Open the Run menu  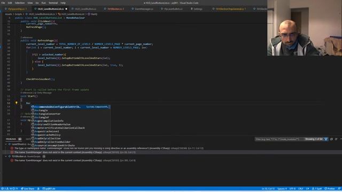point(44,3)
